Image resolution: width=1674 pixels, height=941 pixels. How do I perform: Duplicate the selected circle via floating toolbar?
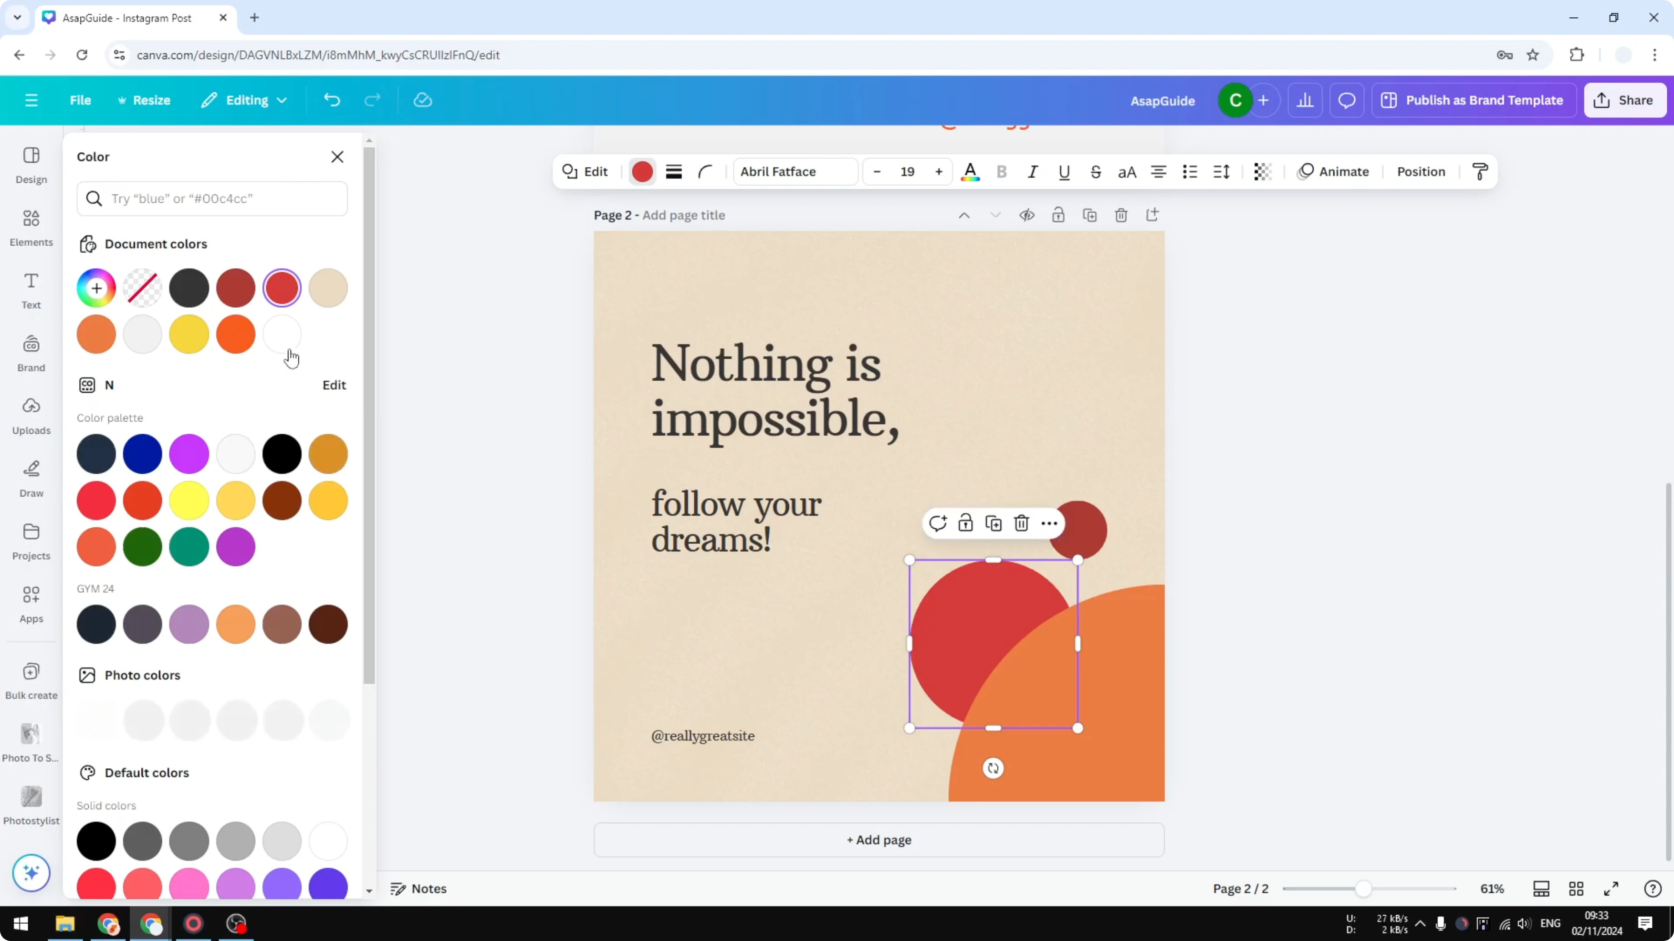coord(993,523)
